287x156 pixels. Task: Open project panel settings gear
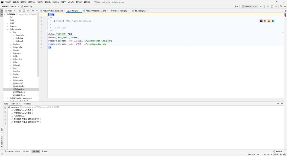[33, 11]
